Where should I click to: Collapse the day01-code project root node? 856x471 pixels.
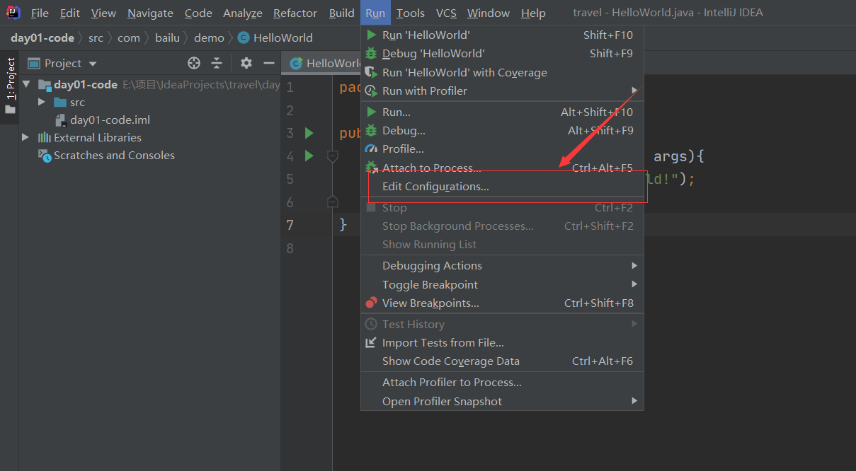[27, 84]
